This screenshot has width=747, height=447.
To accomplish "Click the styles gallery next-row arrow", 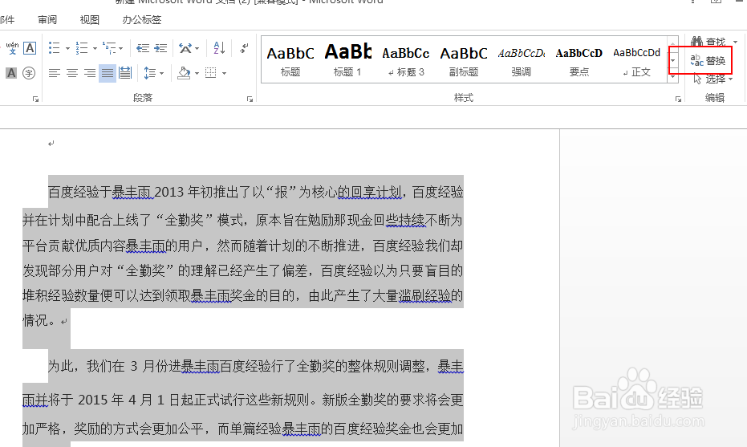I will click(x=672, y=60).
